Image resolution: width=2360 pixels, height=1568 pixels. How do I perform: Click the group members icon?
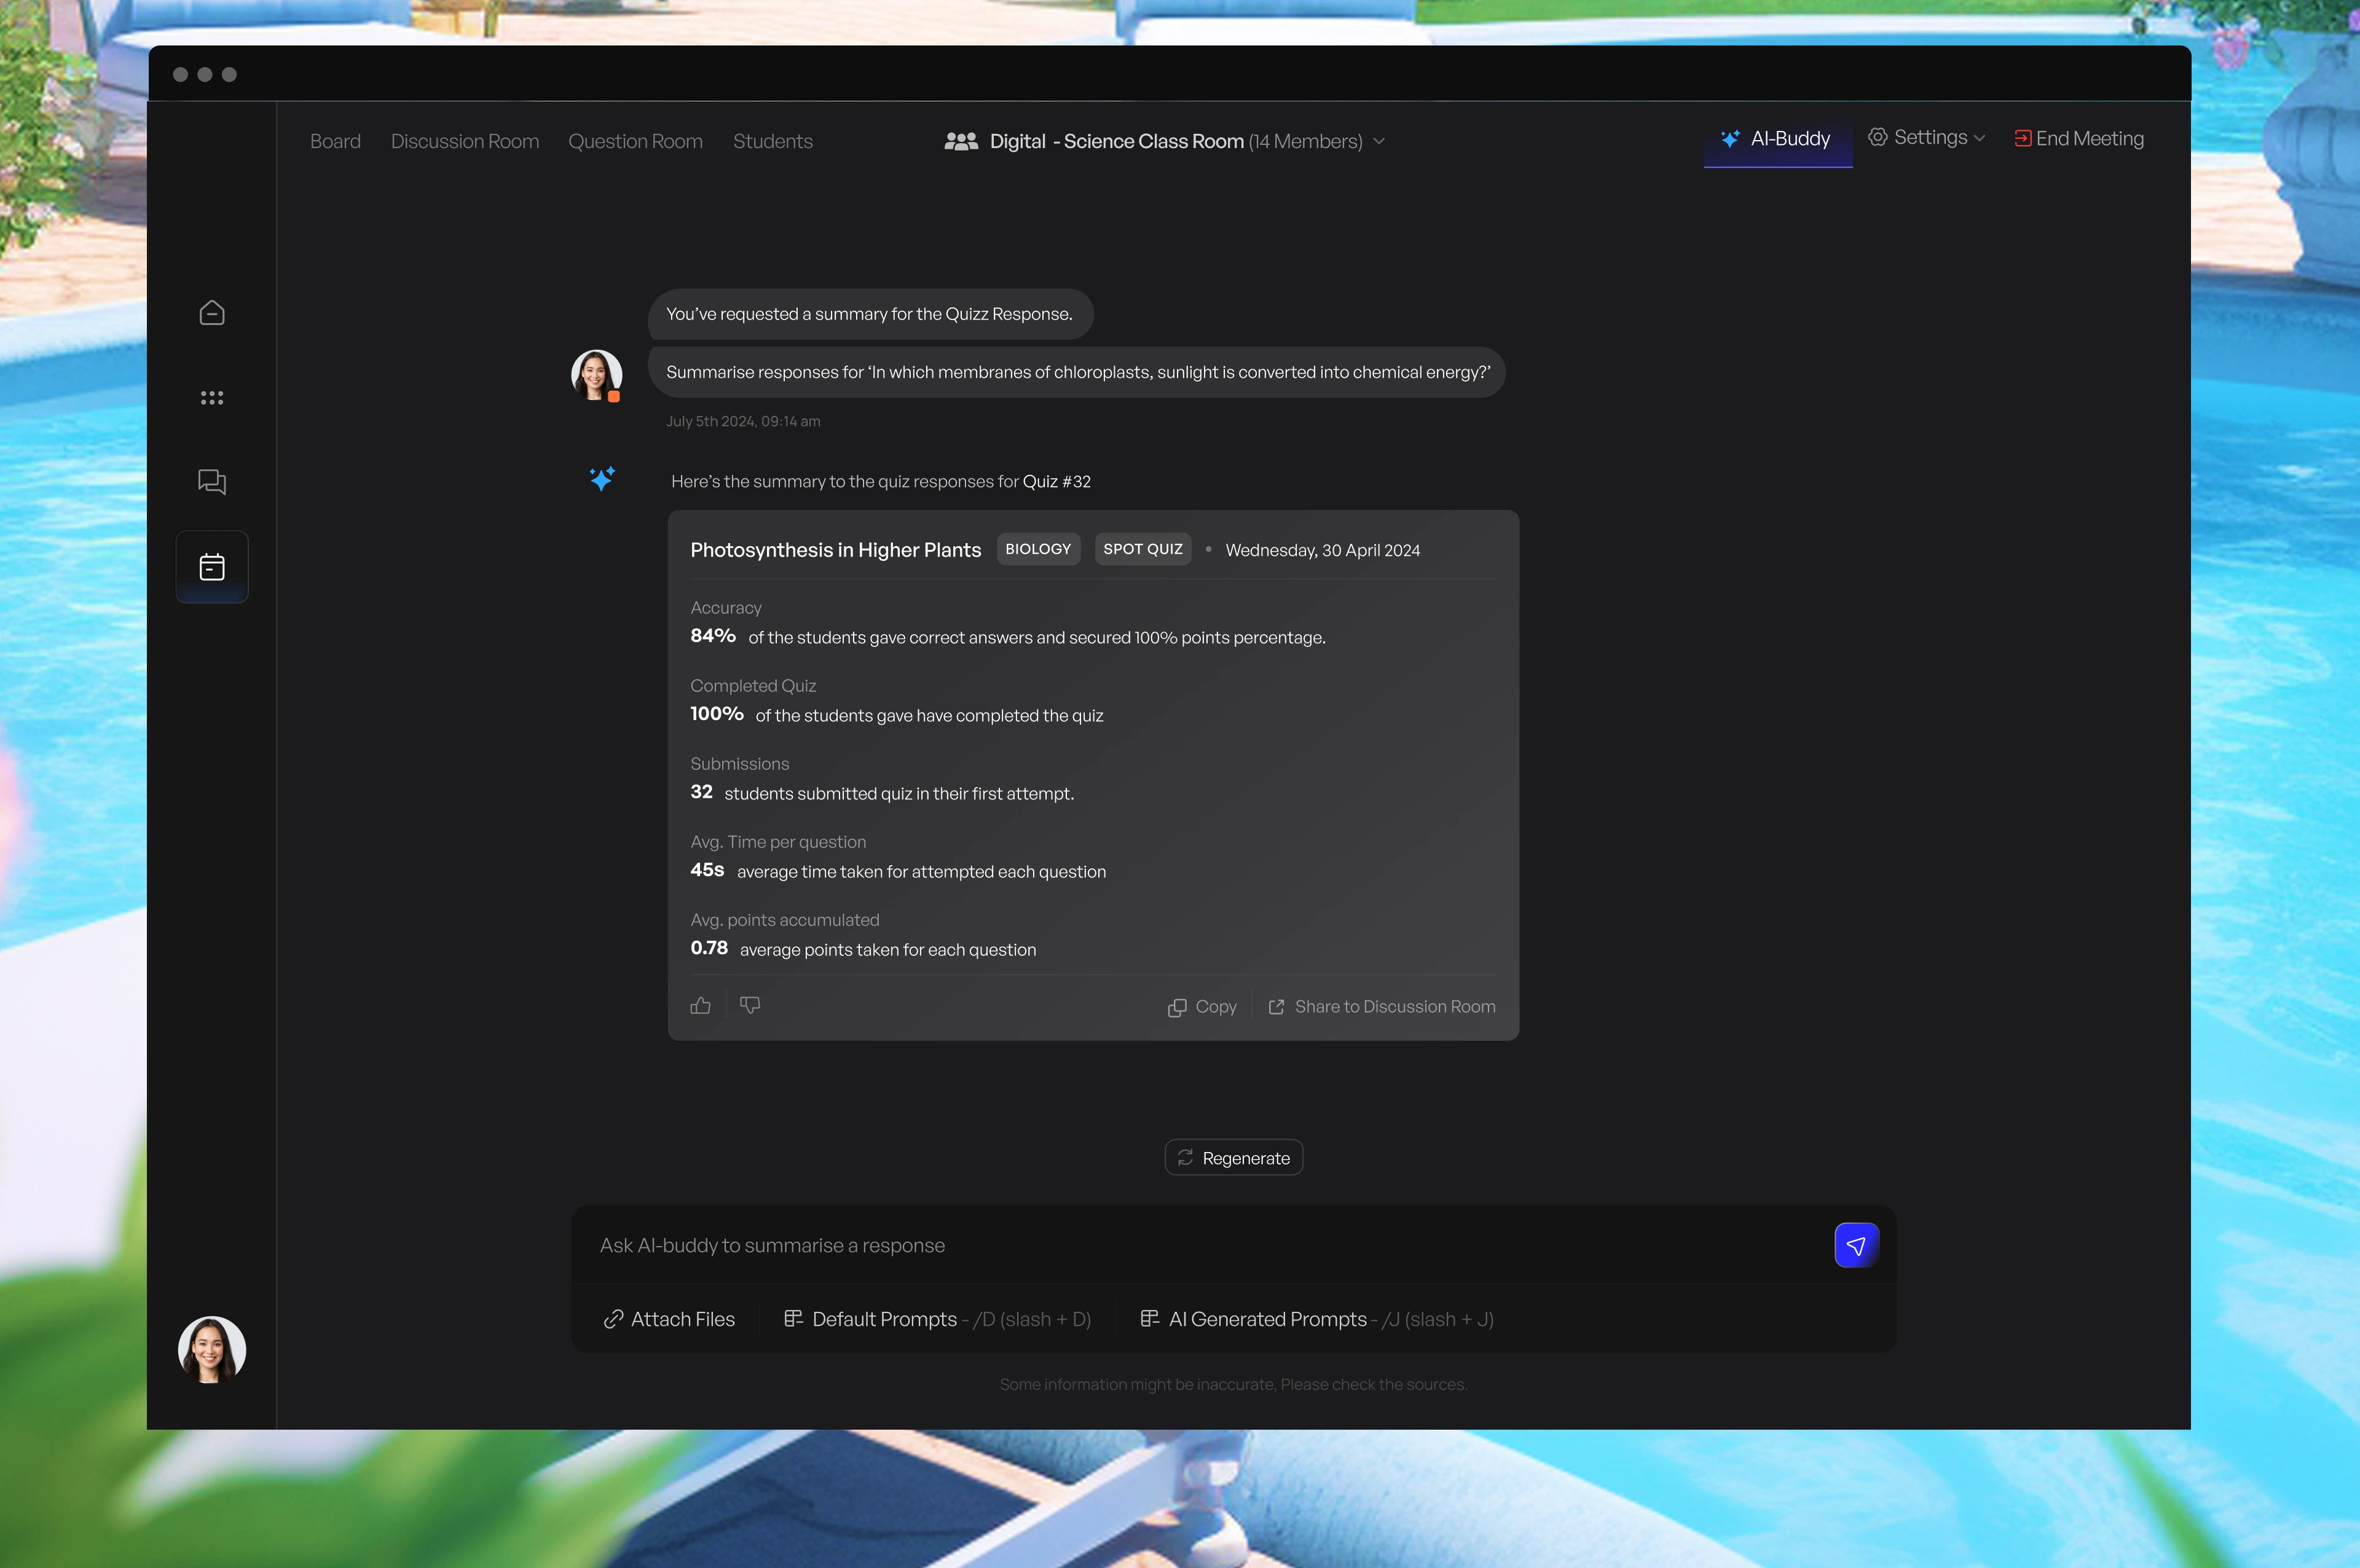(x=961, y=141)
